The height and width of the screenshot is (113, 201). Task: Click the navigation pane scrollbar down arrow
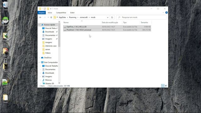[59, 83]
